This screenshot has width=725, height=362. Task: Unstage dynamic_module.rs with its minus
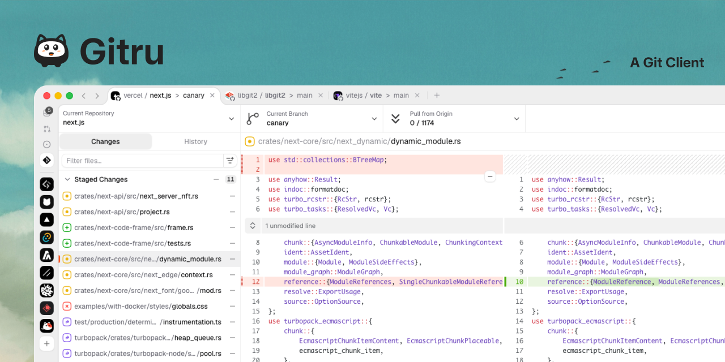(x=232, y=259)
